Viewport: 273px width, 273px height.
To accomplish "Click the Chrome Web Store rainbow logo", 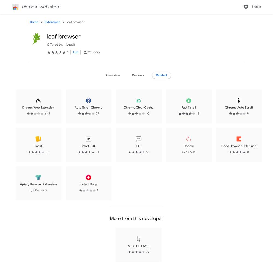I will pos(15,7).
